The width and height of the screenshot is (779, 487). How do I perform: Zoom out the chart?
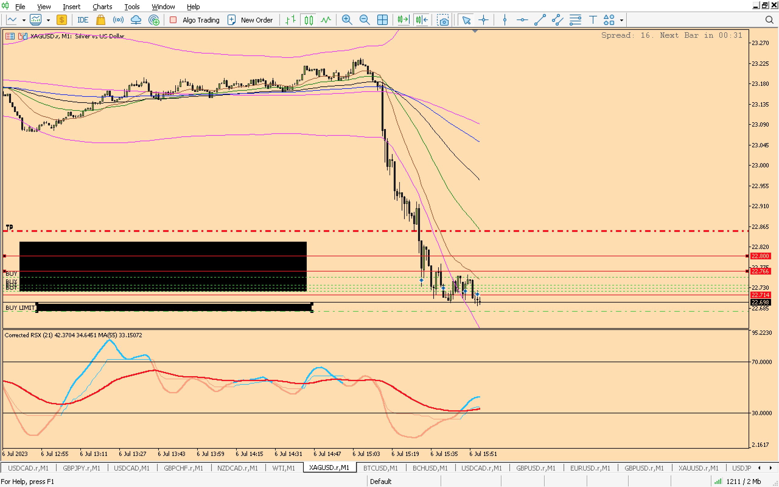point(364,20)
